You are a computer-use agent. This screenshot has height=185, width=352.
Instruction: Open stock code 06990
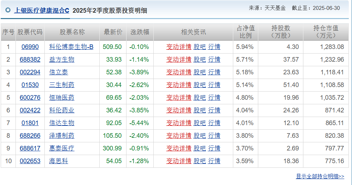tap(30, 47)
